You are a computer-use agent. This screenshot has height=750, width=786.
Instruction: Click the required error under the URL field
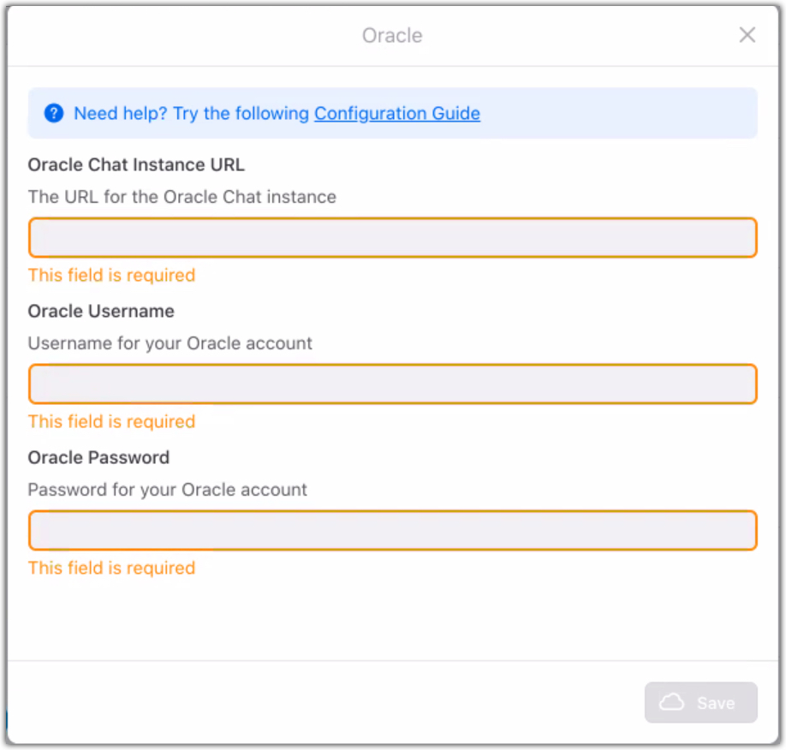pos(111,275)
